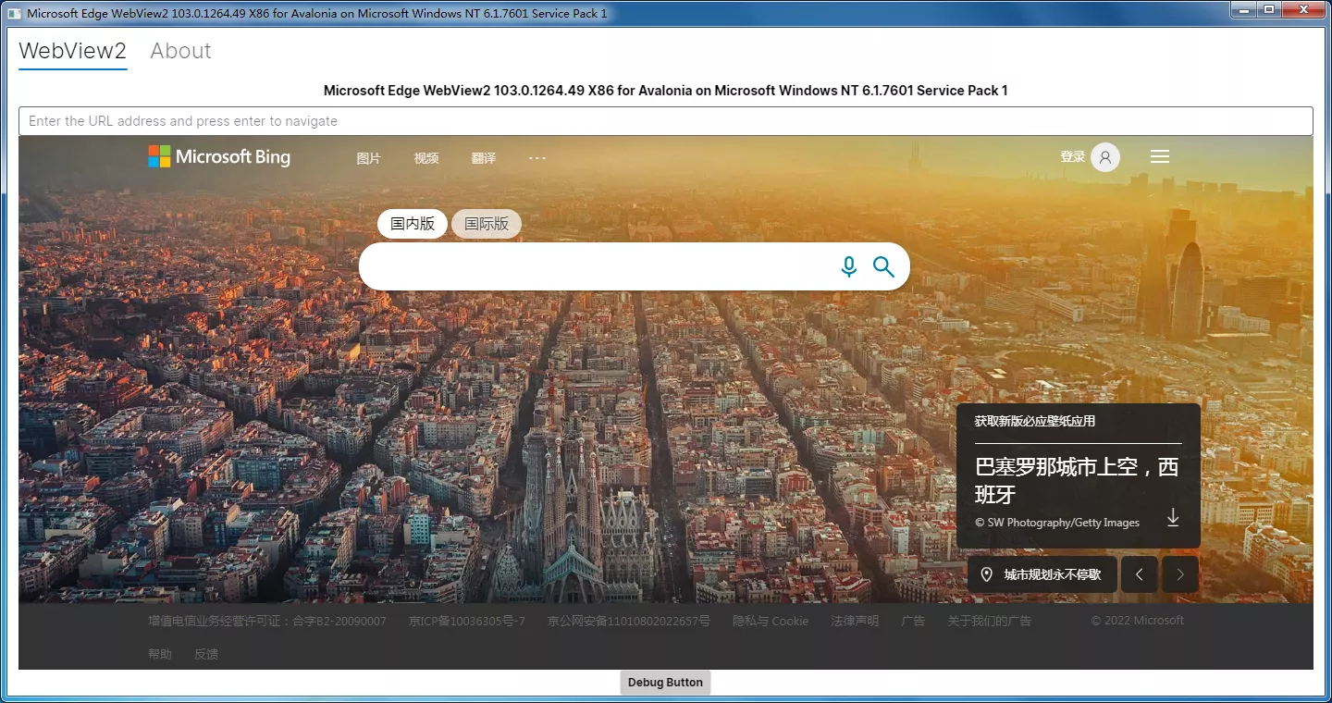Image resolution: width=1332 pixels, height=703 pixels.
Task: Click the magnifying glass search icon
Action: [x=883, y=266]
